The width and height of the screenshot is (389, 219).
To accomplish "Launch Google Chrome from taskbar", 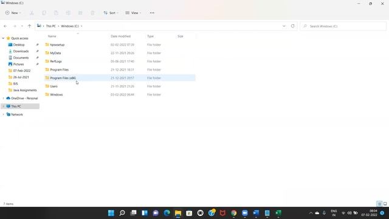I will (x=233, y=213).
